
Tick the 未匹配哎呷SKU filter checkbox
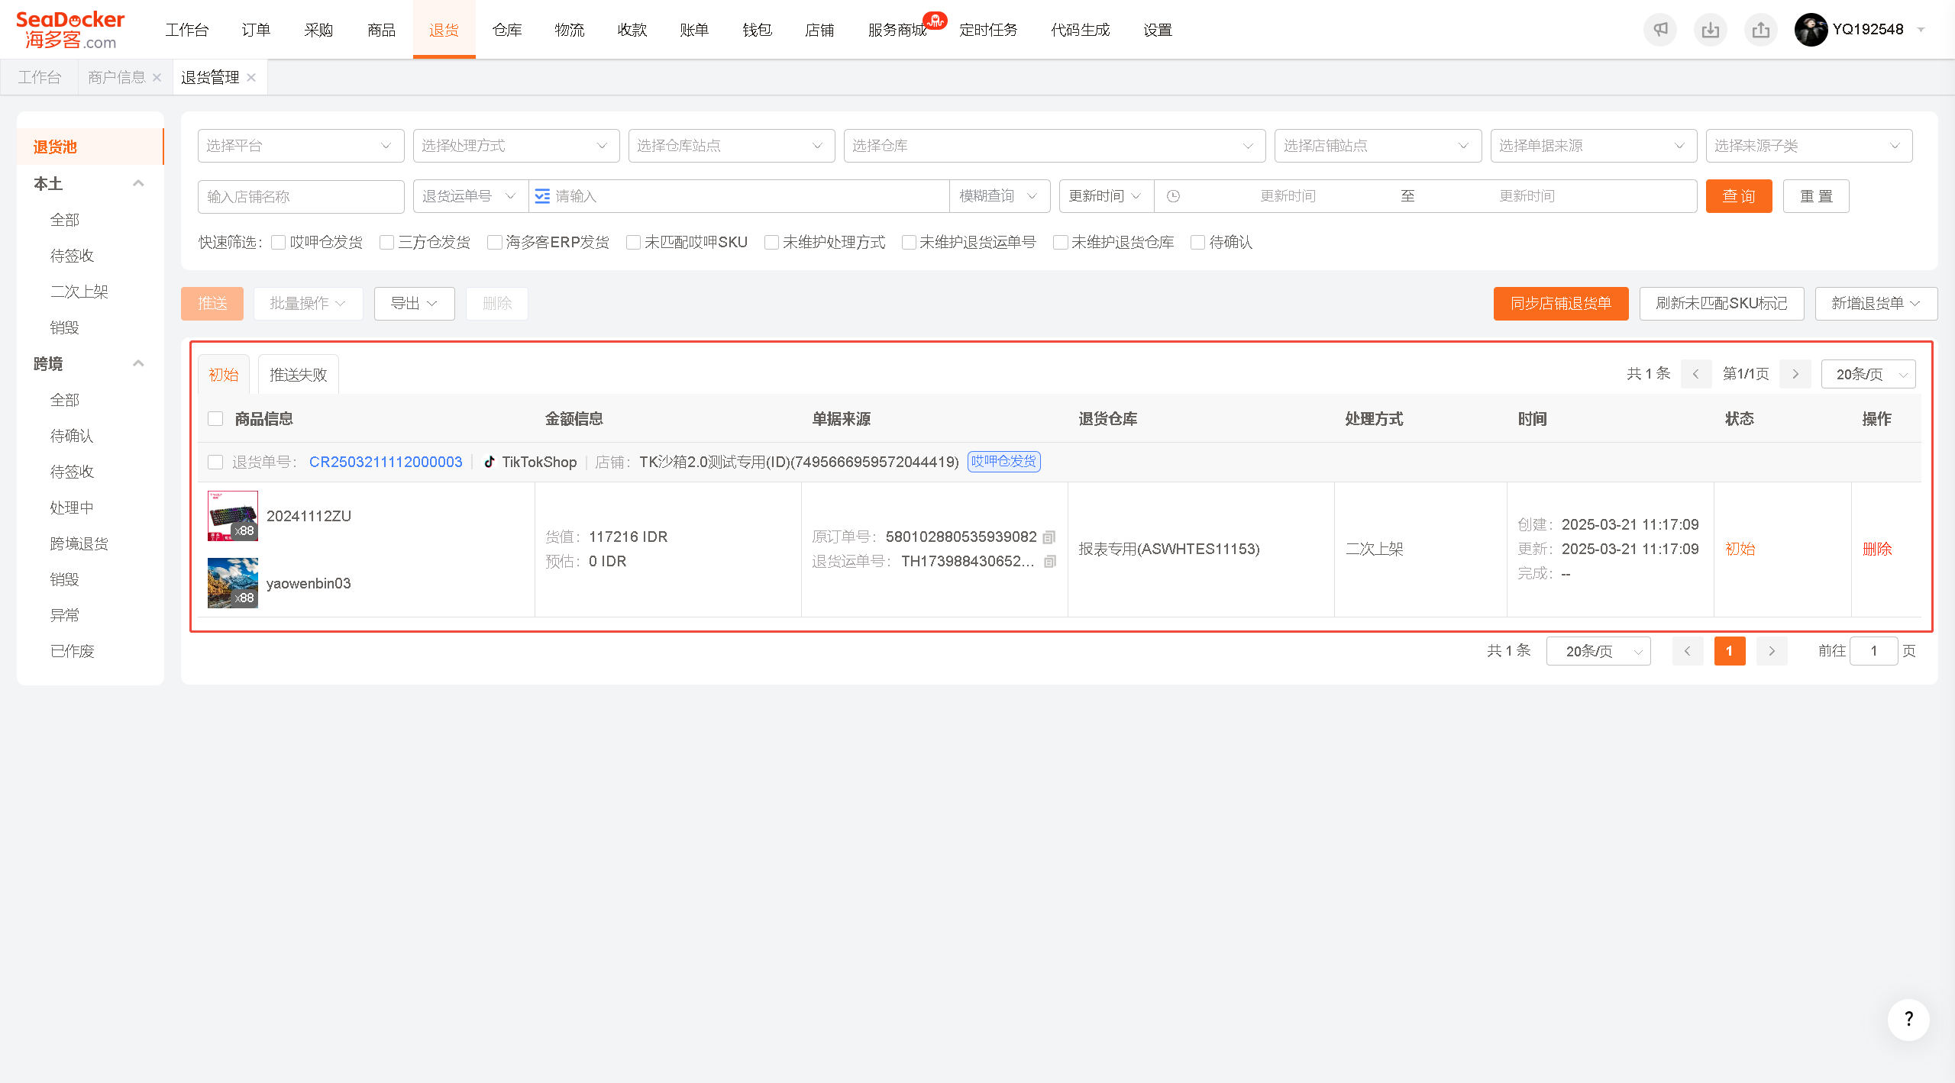click(633, 242)
